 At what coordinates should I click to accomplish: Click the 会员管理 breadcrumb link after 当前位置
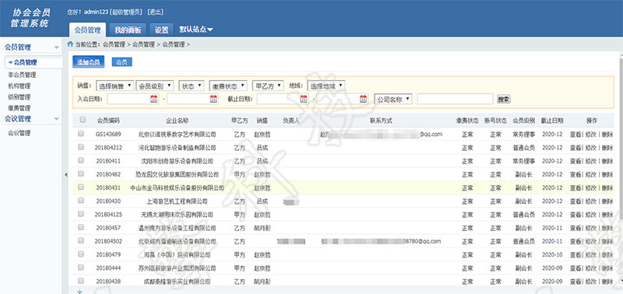click(114, 44)
